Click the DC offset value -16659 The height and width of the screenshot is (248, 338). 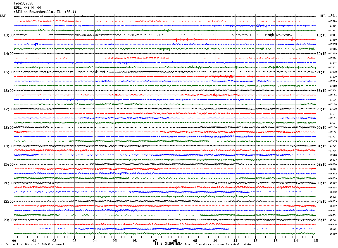333,234
